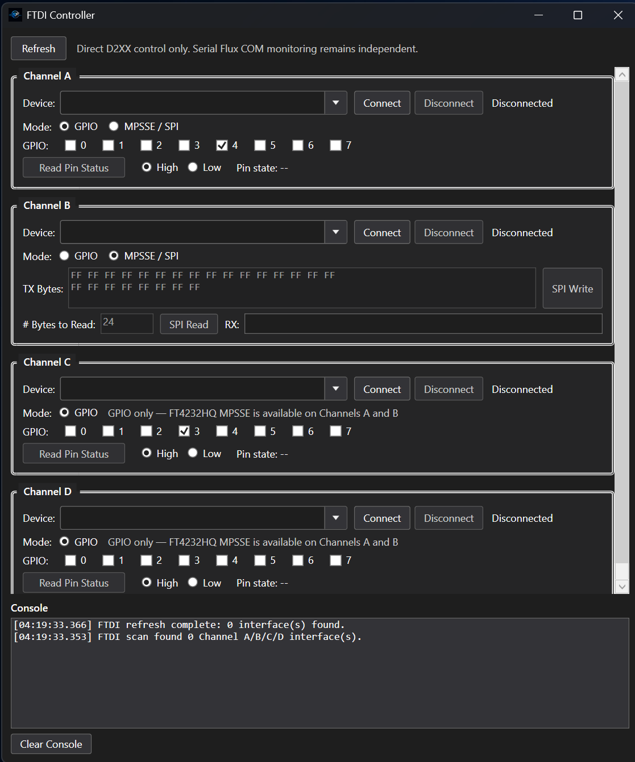Click SPI Read button on Channel B
The image size is (635, 762).
189,324
